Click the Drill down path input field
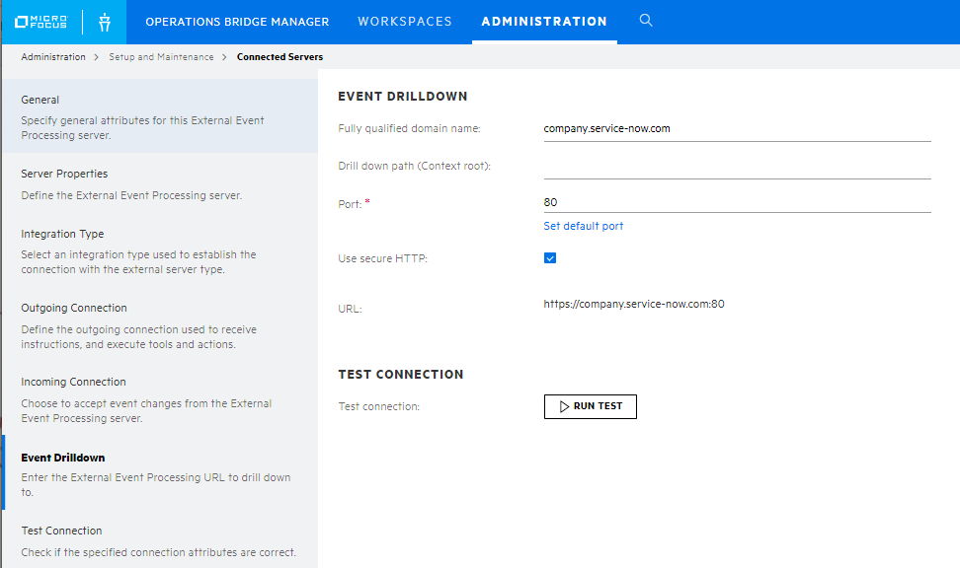 click(737, 167)
